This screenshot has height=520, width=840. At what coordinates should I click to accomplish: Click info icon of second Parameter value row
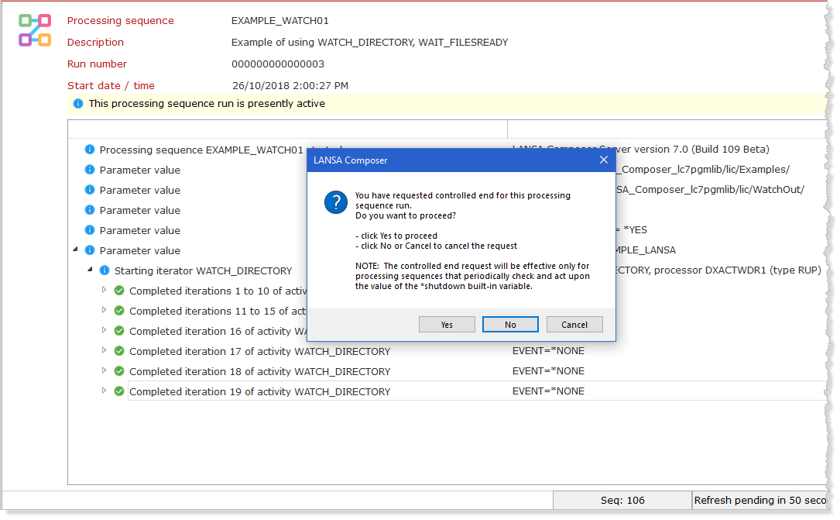(x=90, y=190)
